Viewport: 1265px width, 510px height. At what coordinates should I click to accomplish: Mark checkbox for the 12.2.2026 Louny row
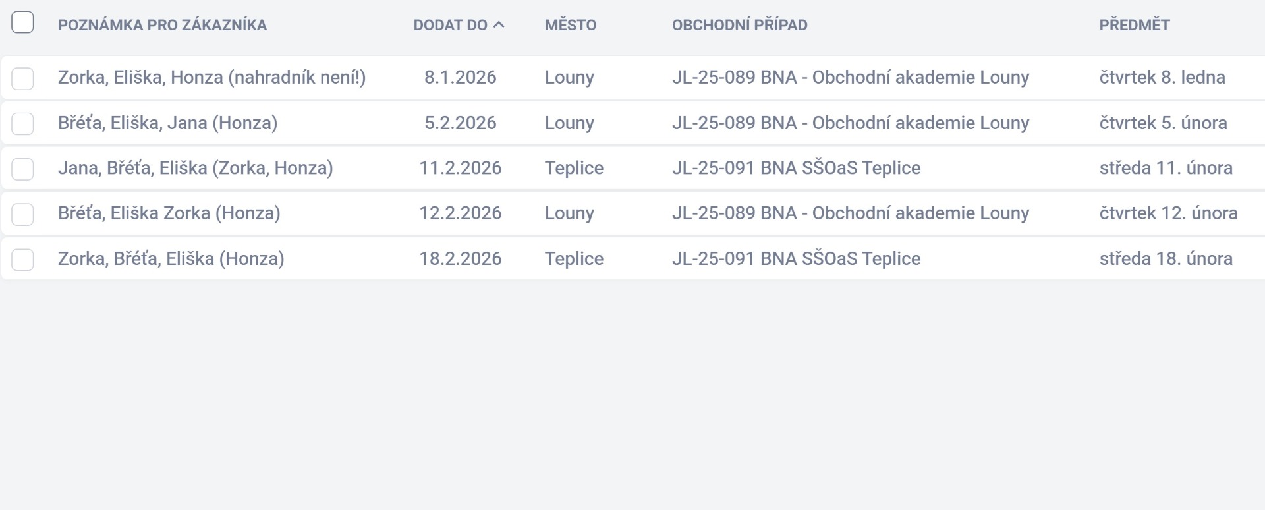click(22, 214)
